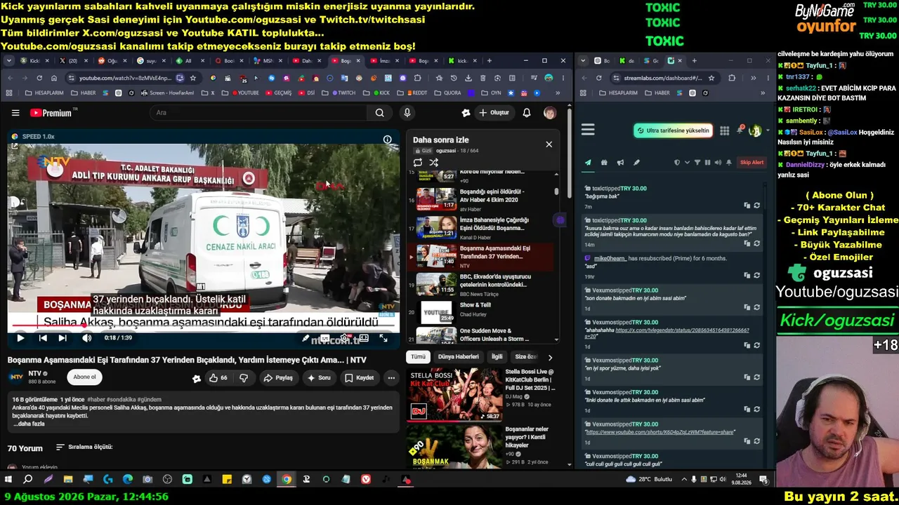The width and height of the screenshot is (899, 505).
Task: Expand description with ...daha fazla
Action: coord(29,424)
